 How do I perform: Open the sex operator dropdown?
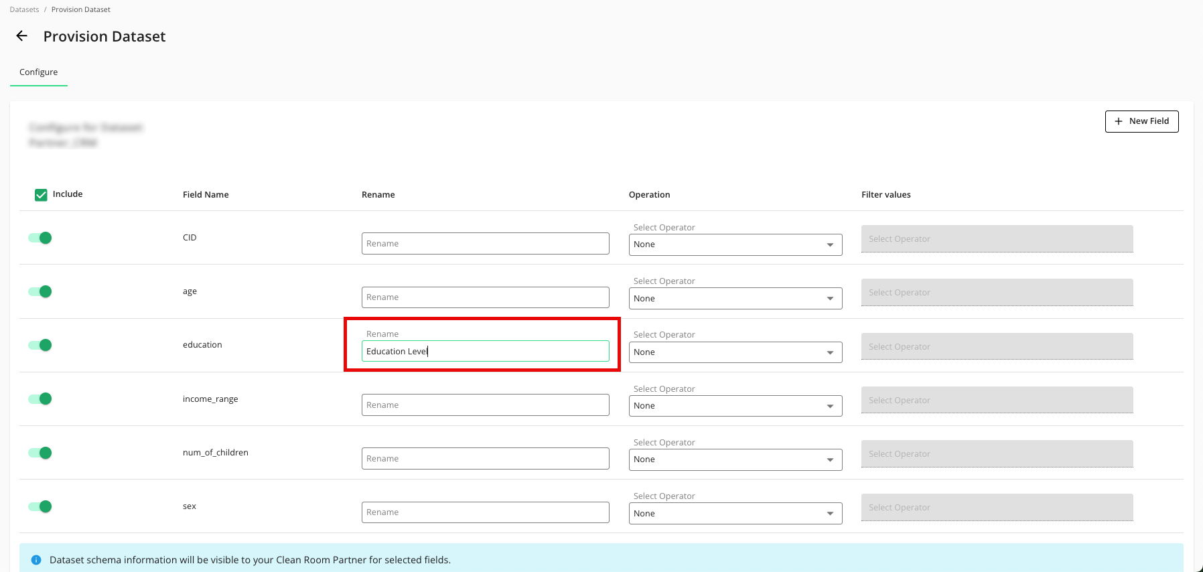click(x=735, y=514)
